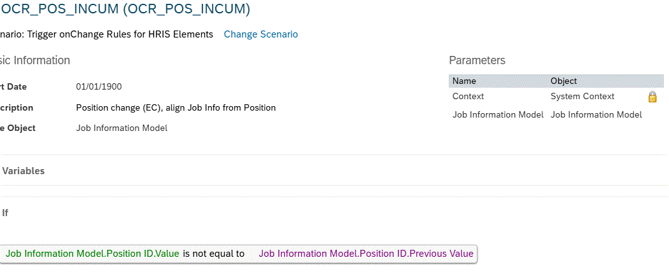The width and height of the screenshot is (669, 274).
Task: Open the Position ID.Value expression field
Action: pos(92,254)
